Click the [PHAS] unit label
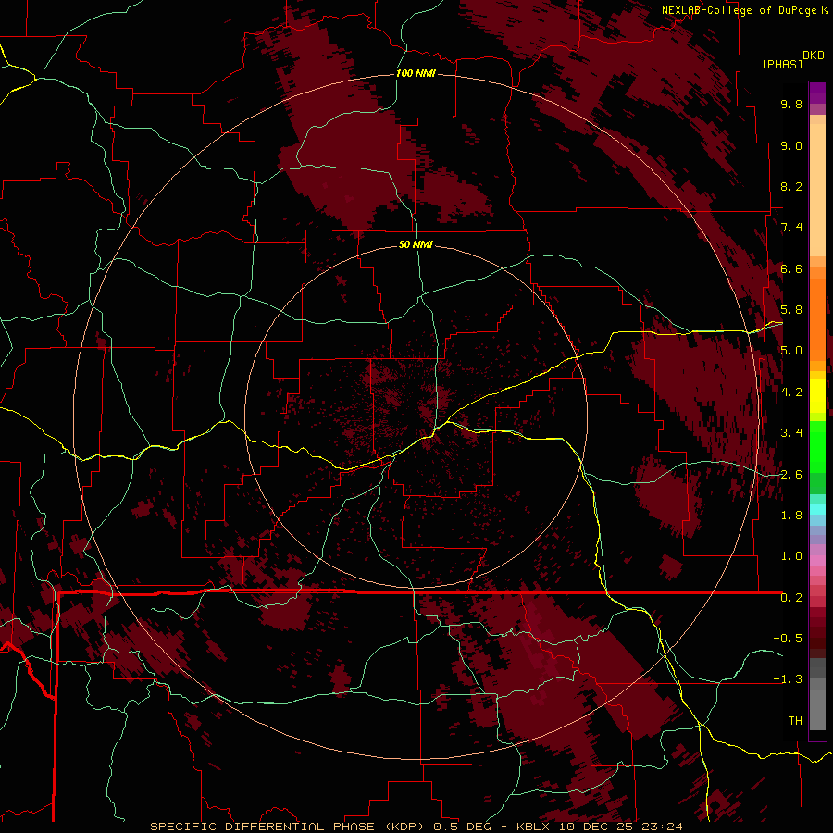The image size is (833, 833). (782, 64)
